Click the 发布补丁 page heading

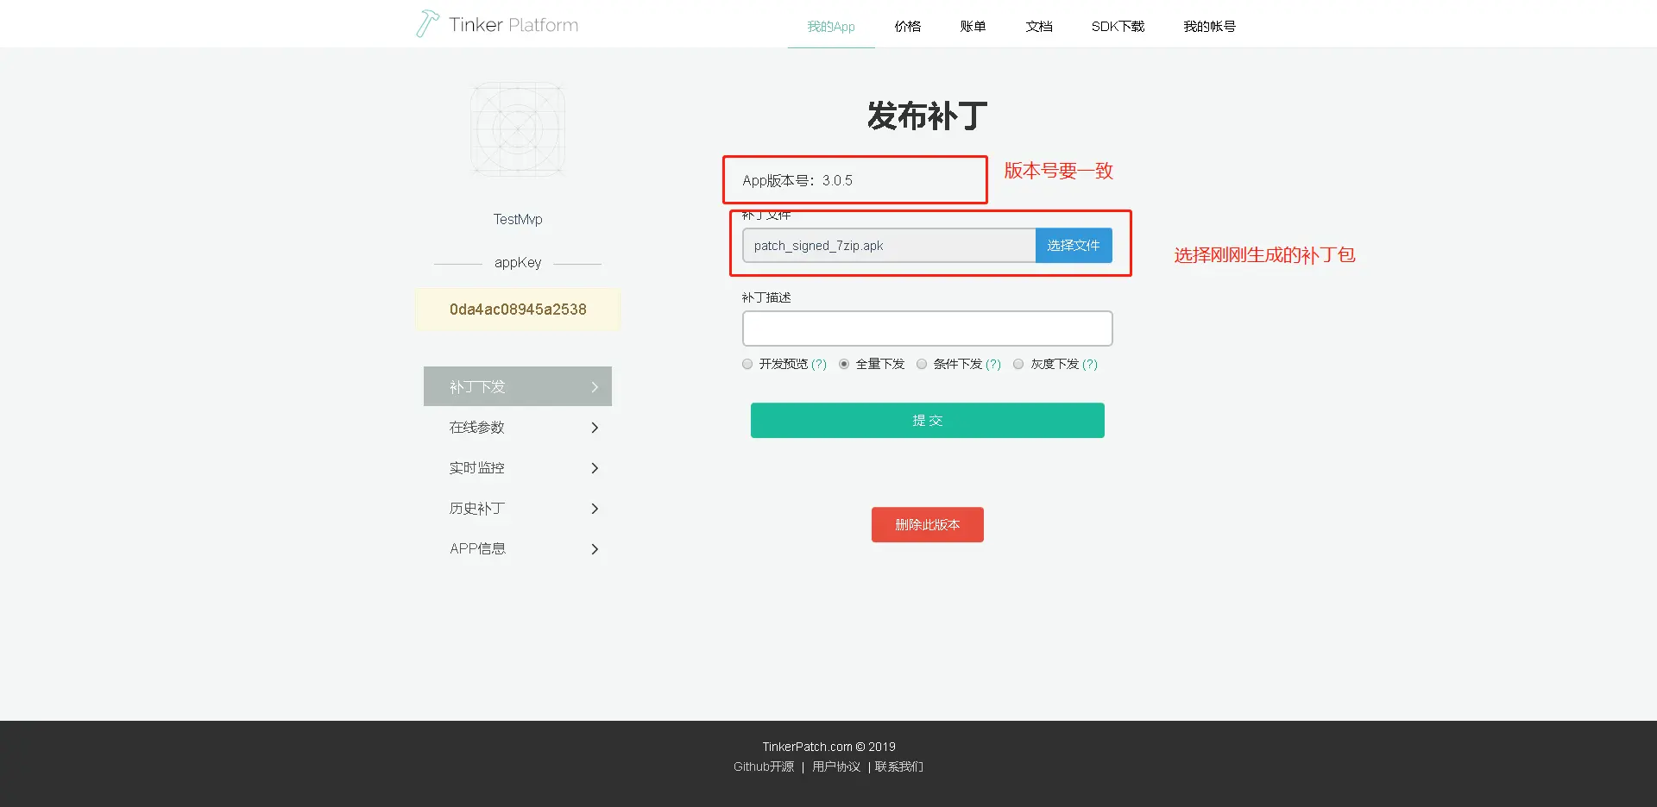[928, 116]
